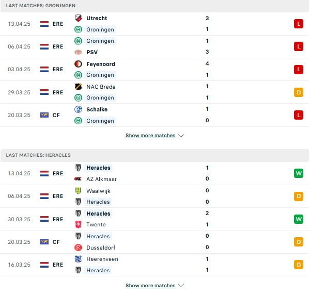This screenshot has width=311, height=296.
Task: Click the Twente club crest
Action: click(78, 224)
